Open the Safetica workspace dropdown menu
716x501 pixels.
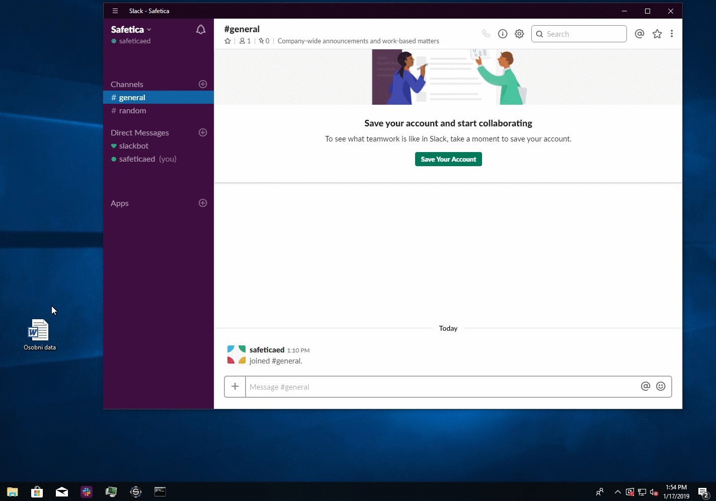(131, 30)
